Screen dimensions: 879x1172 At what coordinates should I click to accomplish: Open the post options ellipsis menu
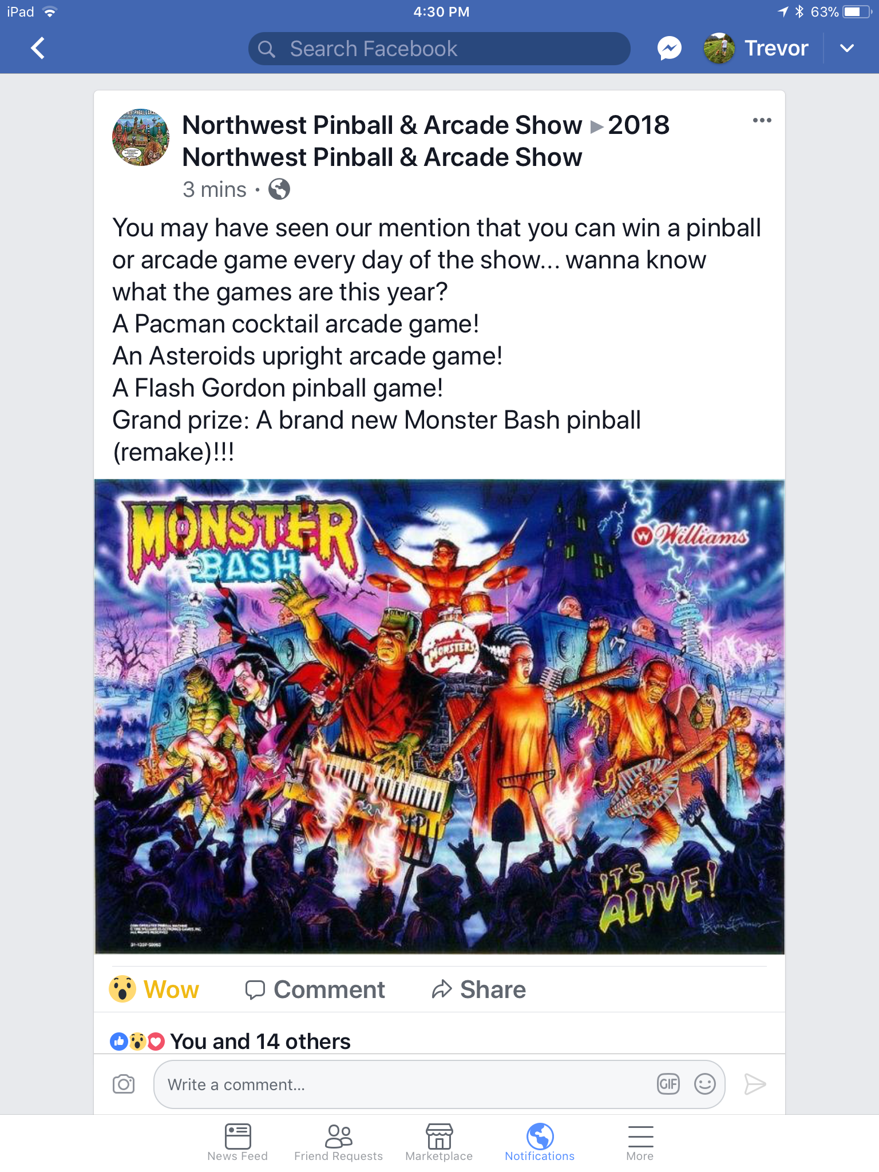(762, 120)
